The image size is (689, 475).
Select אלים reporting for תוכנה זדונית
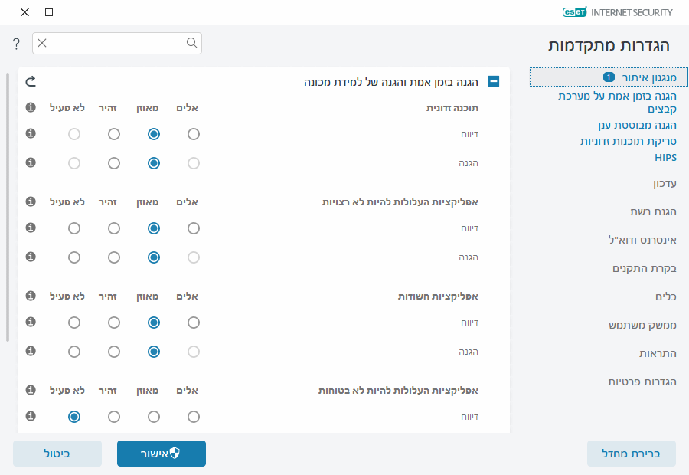pyautogui.click(x=194, y=133)
